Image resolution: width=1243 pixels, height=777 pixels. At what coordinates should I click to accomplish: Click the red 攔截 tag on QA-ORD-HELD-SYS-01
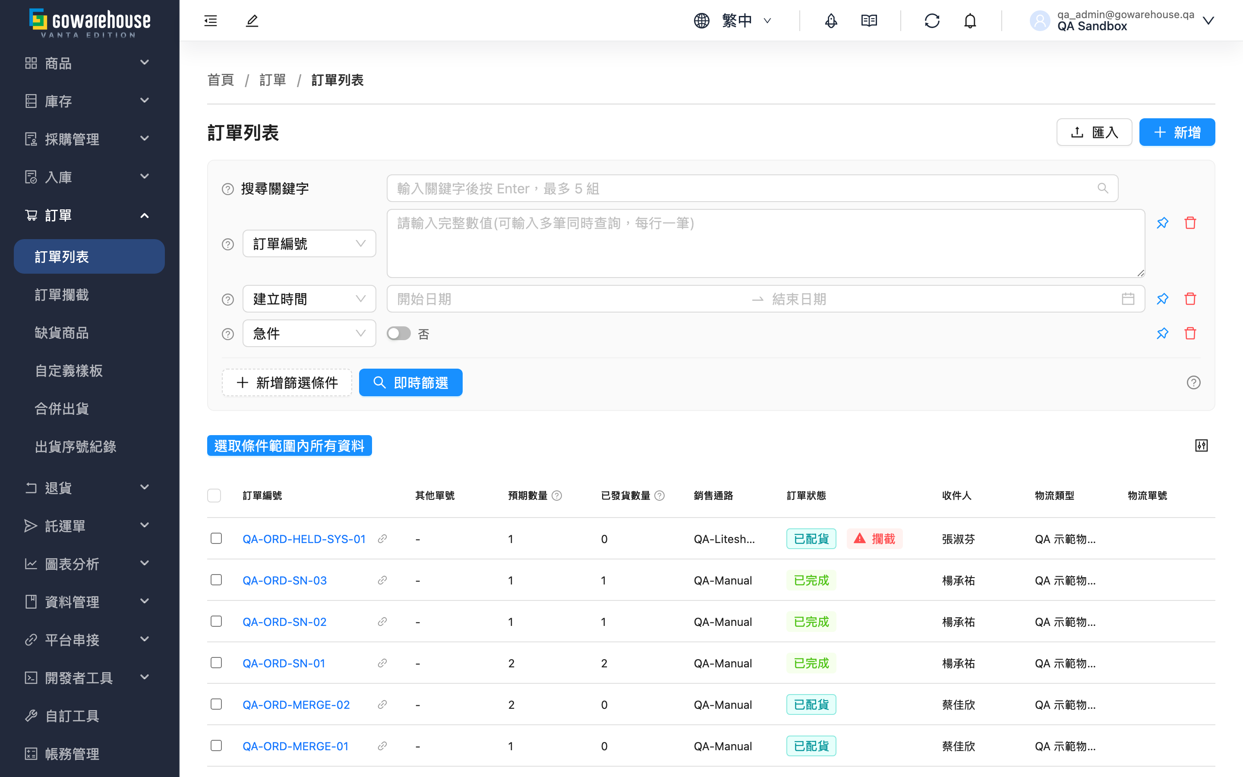tap(874, 539)
